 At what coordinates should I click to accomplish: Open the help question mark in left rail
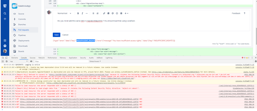pyautogui.click(x=5, y=46)
